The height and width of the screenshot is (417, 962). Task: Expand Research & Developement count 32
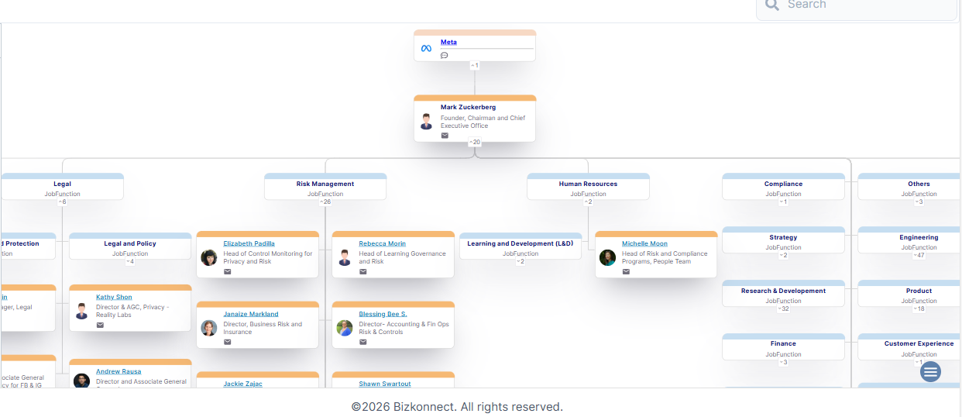coord(783,308)
